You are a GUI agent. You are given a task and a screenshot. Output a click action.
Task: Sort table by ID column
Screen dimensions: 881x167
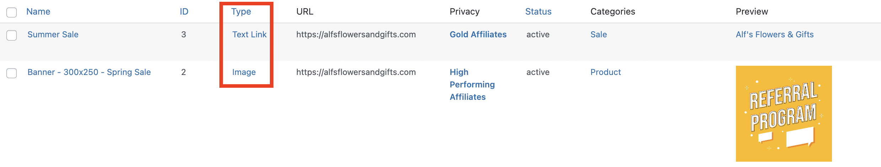[184, 11]
